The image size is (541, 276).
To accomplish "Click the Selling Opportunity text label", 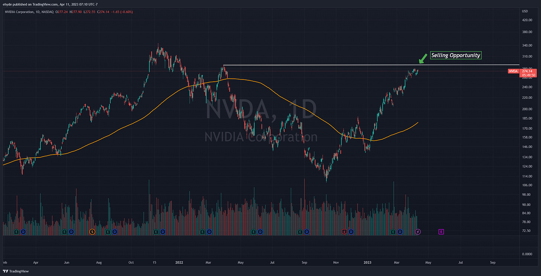I will 456,55.
